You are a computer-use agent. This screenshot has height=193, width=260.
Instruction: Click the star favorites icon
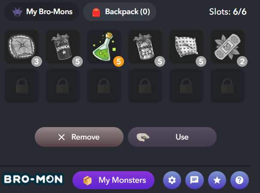217,180
